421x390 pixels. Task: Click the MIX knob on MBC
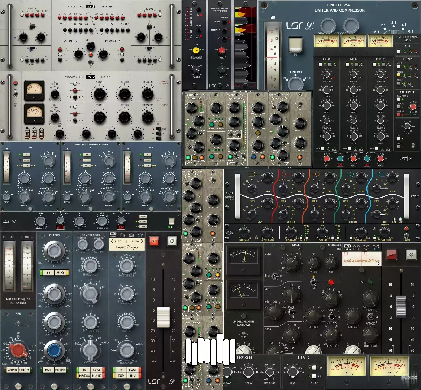tap(407, 126)
